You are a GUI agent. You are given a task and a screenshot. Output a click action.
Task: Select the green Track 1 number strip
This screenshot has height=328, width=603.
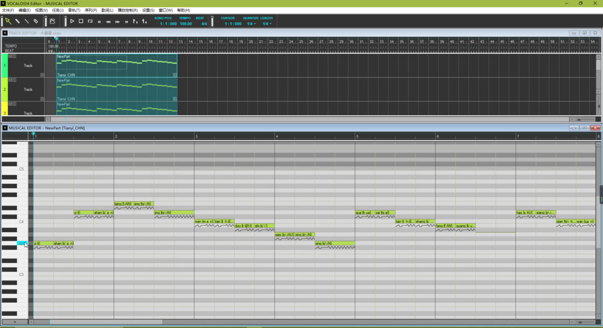point(5,66)
